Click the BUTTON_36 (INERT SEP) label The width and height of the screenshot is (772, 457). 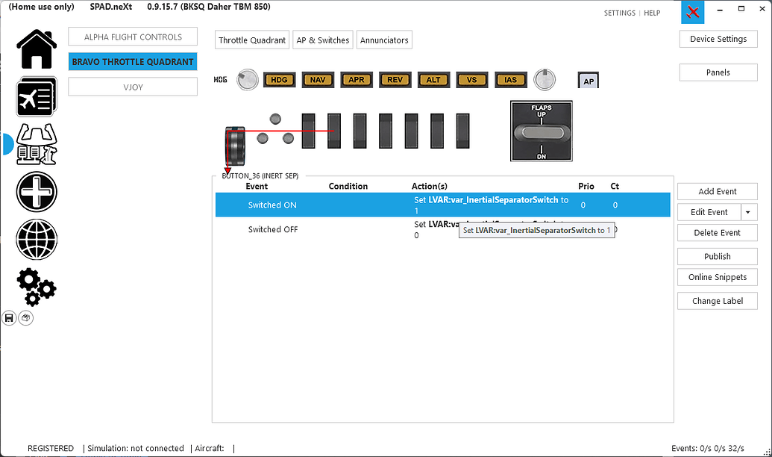pyautogui.click(x=260, y=176)
